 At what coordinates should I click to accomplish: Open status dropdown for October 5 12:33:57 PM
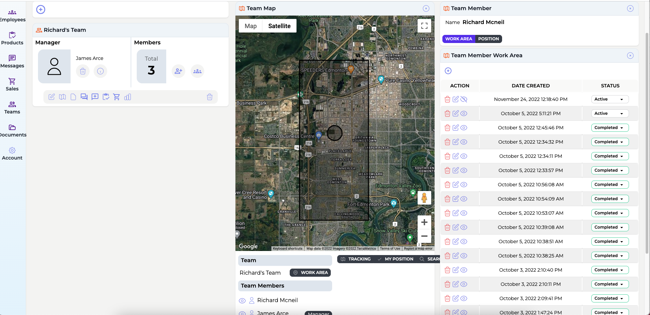(x=610, y=170)
